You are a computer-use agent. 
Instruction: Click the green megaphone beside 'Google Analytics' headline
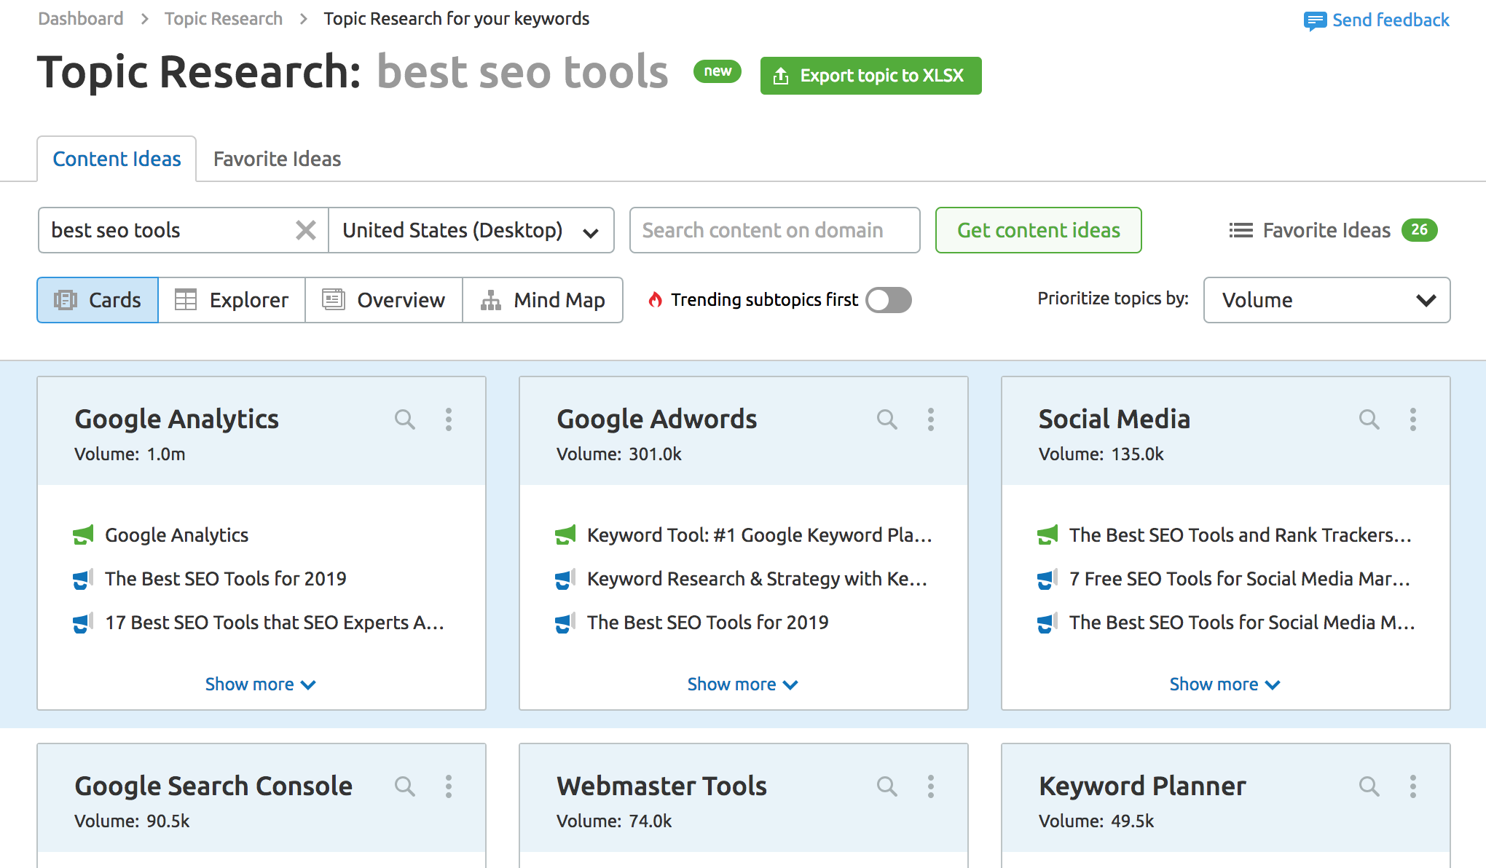coord(83,535)
